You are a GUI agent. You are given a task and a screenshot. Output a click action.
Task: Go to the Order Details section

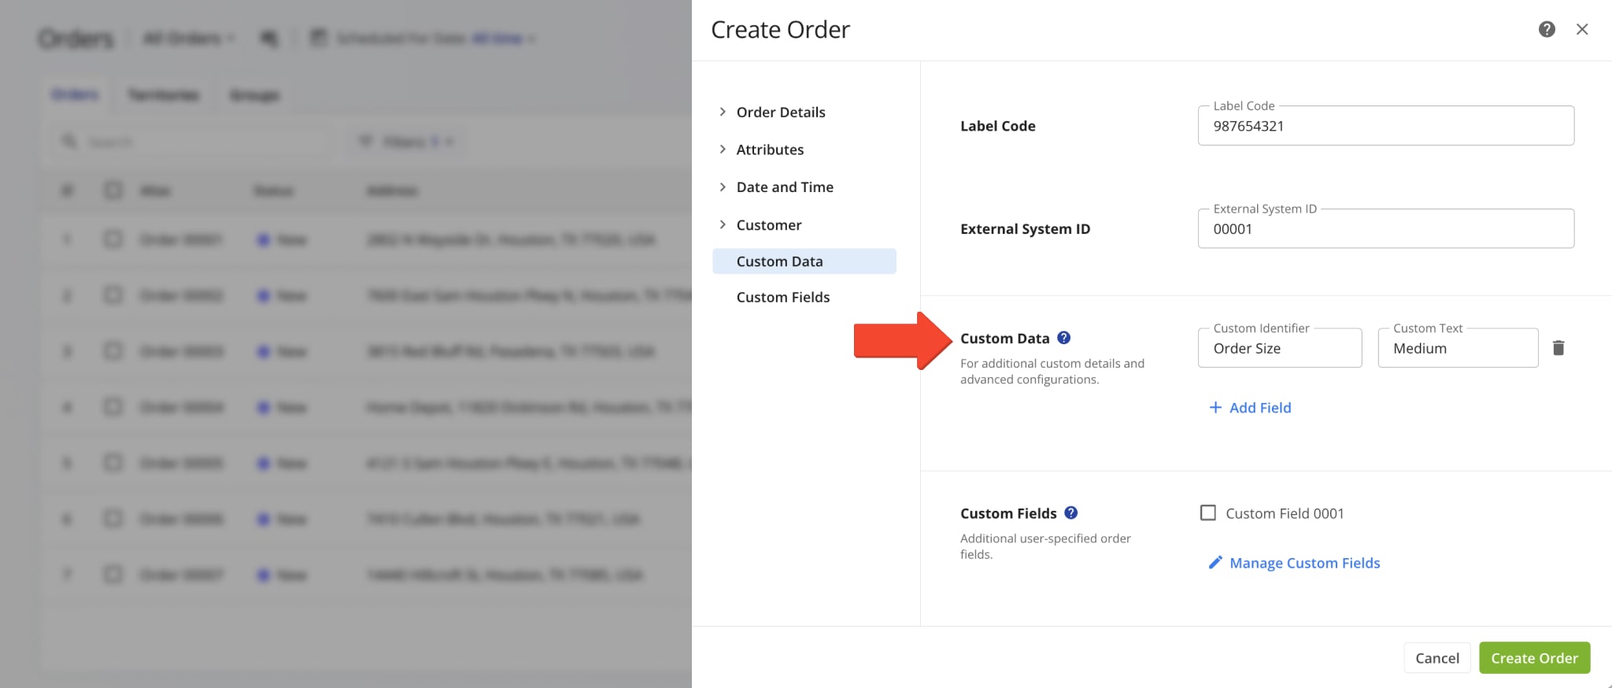(x=781, y=112)
